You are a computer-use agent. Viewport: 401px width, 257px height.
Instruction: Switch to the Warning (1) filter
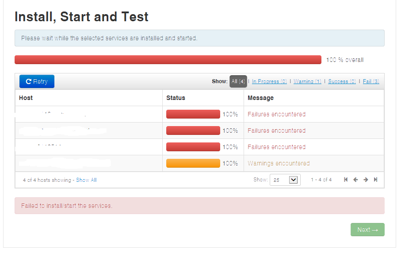coord(307,81)
